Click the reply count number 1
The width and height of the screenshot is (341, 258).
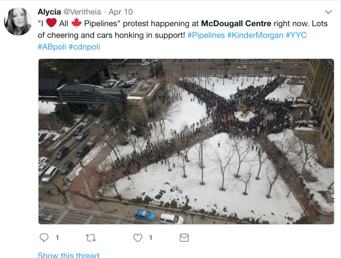point(57,238)
